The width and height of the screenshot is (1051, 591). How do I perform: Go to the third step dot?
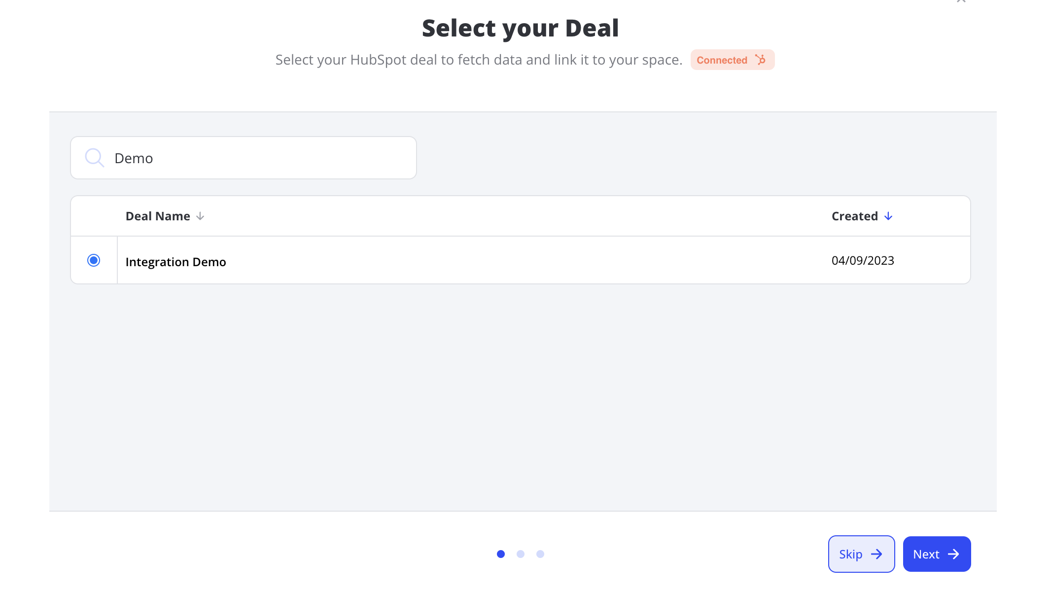click(x=540, y=554)
